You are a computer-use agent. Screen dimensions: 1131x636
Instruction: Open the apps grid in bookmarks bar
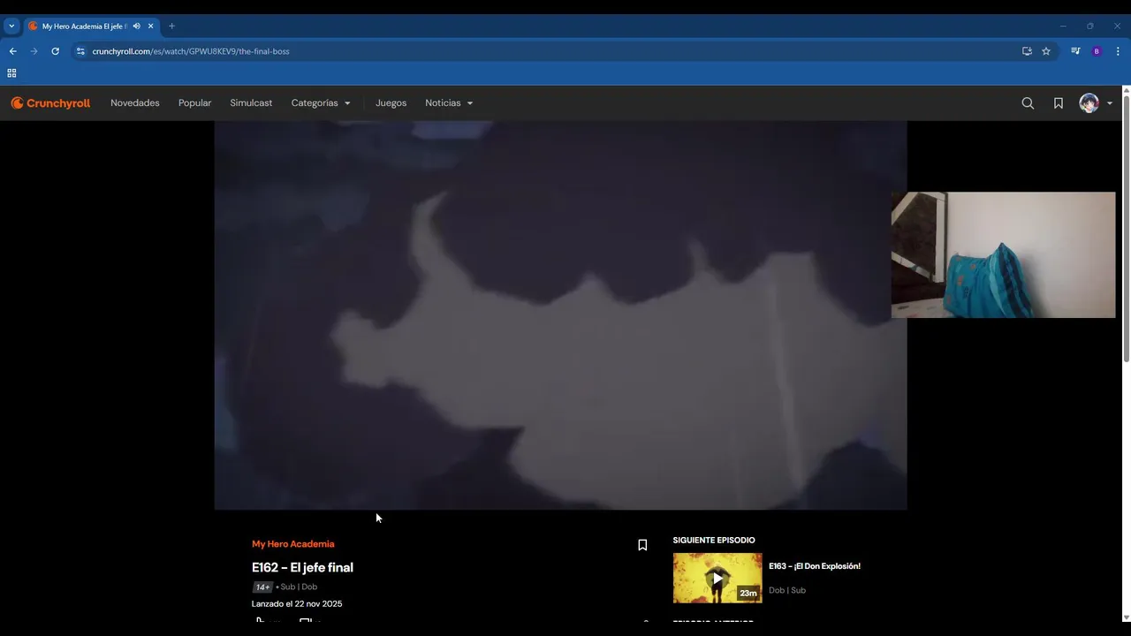pos(11,73)
